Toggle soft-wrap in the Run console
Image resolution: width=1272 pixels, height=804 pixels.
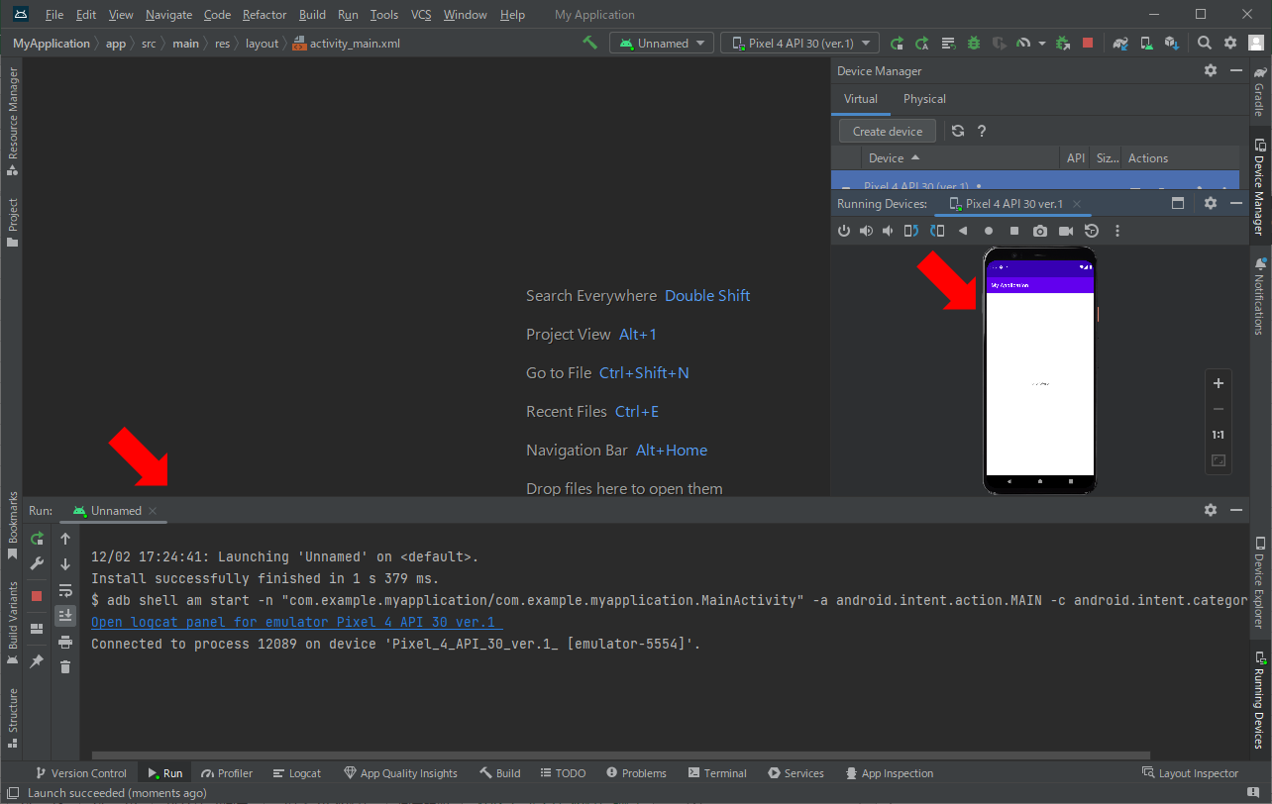point(65,590)
